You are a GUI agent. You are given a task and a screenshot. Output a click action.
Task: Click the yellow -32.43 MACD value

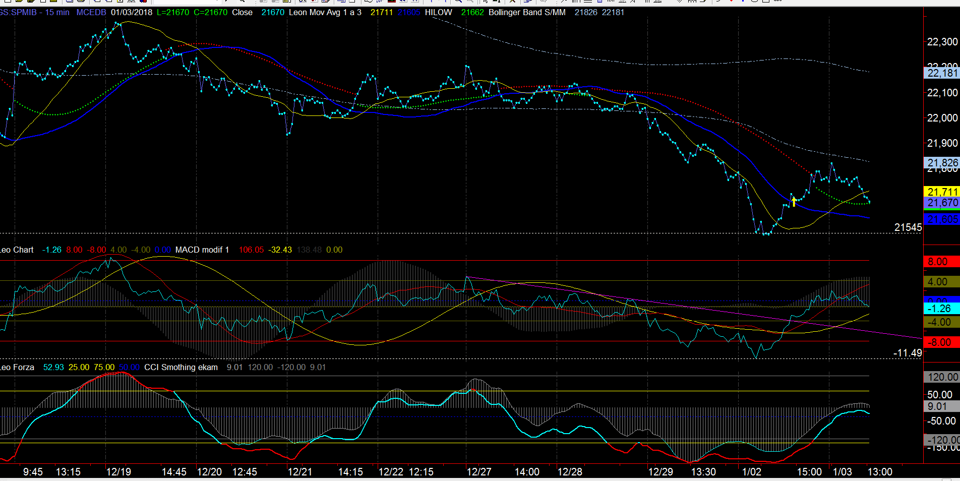tap(280, 250)
